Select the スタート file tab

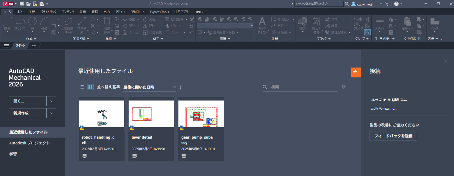click(x=20, y=46)
